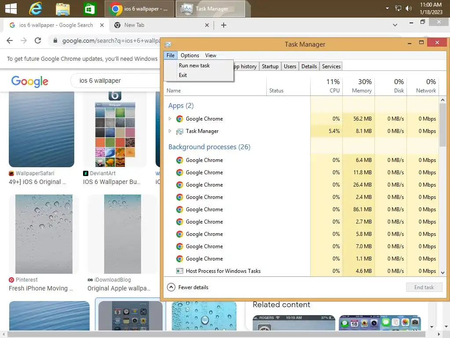Click the Background processes (26) heading
Screen dimensions: 450x338
coord(209,147)
